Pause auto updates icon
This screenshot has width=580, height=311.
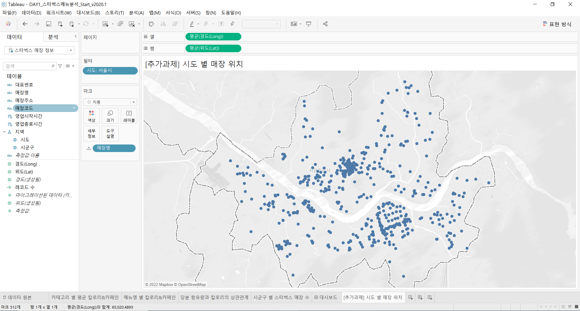(72, 24)
